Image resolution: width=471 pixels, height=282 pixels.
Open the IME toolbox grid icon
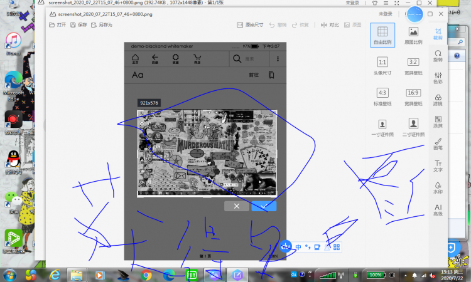coord(337,247)
